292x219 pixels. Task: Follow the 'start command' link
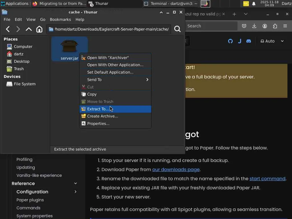pos(267,179)
